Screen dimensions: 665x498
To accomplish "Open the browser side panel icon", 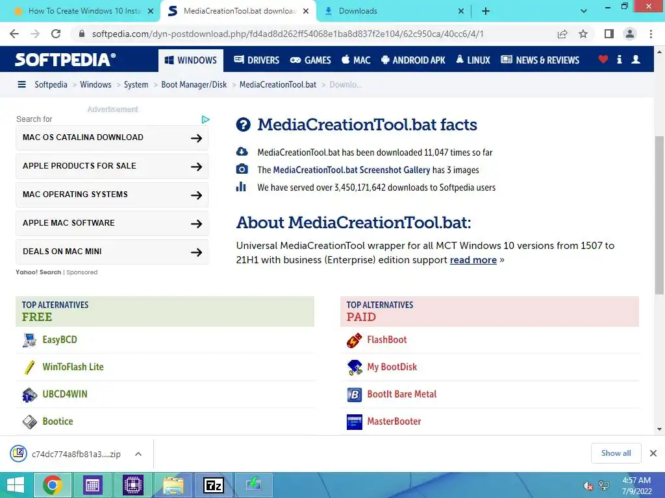I will click(609, 34).
